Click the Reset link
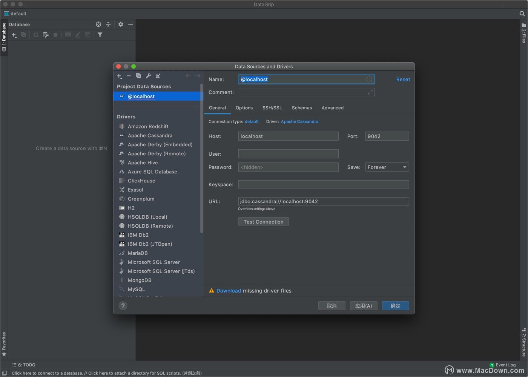 403,80
